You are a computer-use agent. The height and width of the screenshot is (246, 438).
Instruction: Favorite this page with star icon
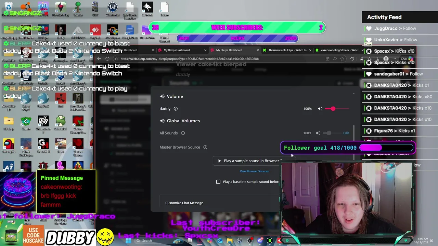pyautogui.click(x=342, y=59)
